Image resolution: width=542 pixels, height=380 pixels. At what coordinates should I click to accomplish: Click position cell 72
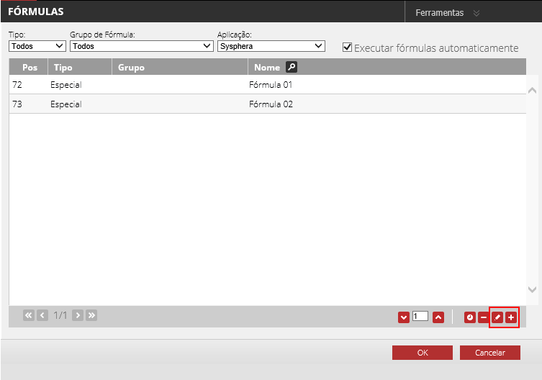click(17, 85)
